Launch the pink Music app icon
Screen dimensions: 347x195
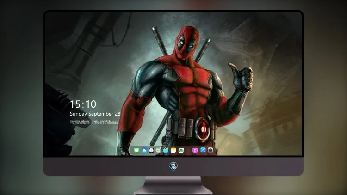[195, 151]
